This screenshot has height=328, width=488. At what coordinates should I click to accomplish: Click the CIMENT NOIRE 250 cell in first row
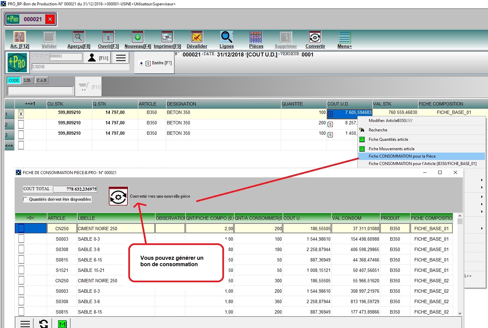(x=116, y=229)
